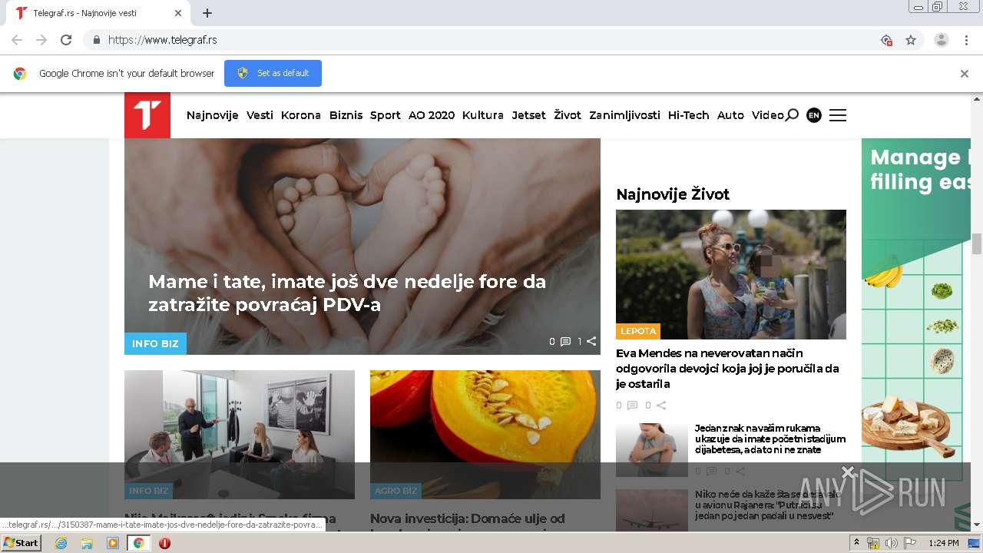Open File Explorer from taskbar
The image size is (983, 553).
pyautogui.click(x=87, y=543)
